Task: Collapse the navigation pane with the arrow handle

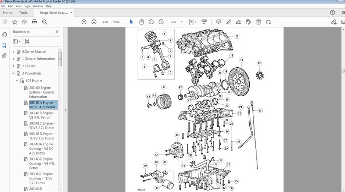Action: click(66, 110)
